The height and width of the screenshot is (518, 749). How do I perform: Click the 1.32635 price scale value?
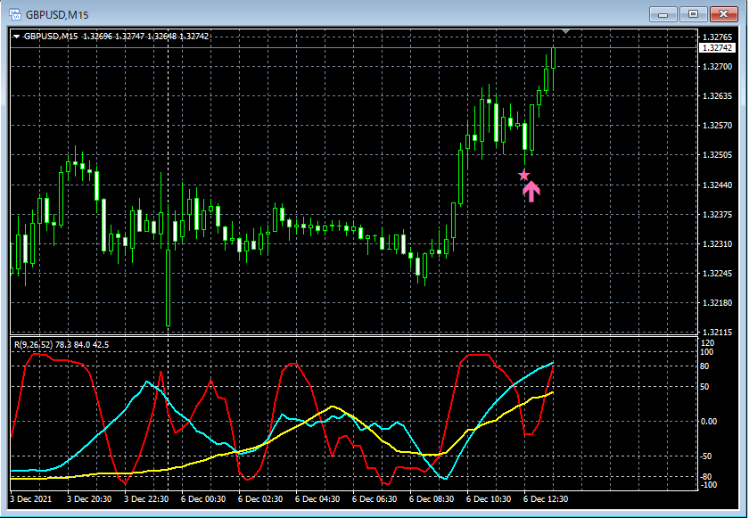pyautogui.click(x=717, y=96)
